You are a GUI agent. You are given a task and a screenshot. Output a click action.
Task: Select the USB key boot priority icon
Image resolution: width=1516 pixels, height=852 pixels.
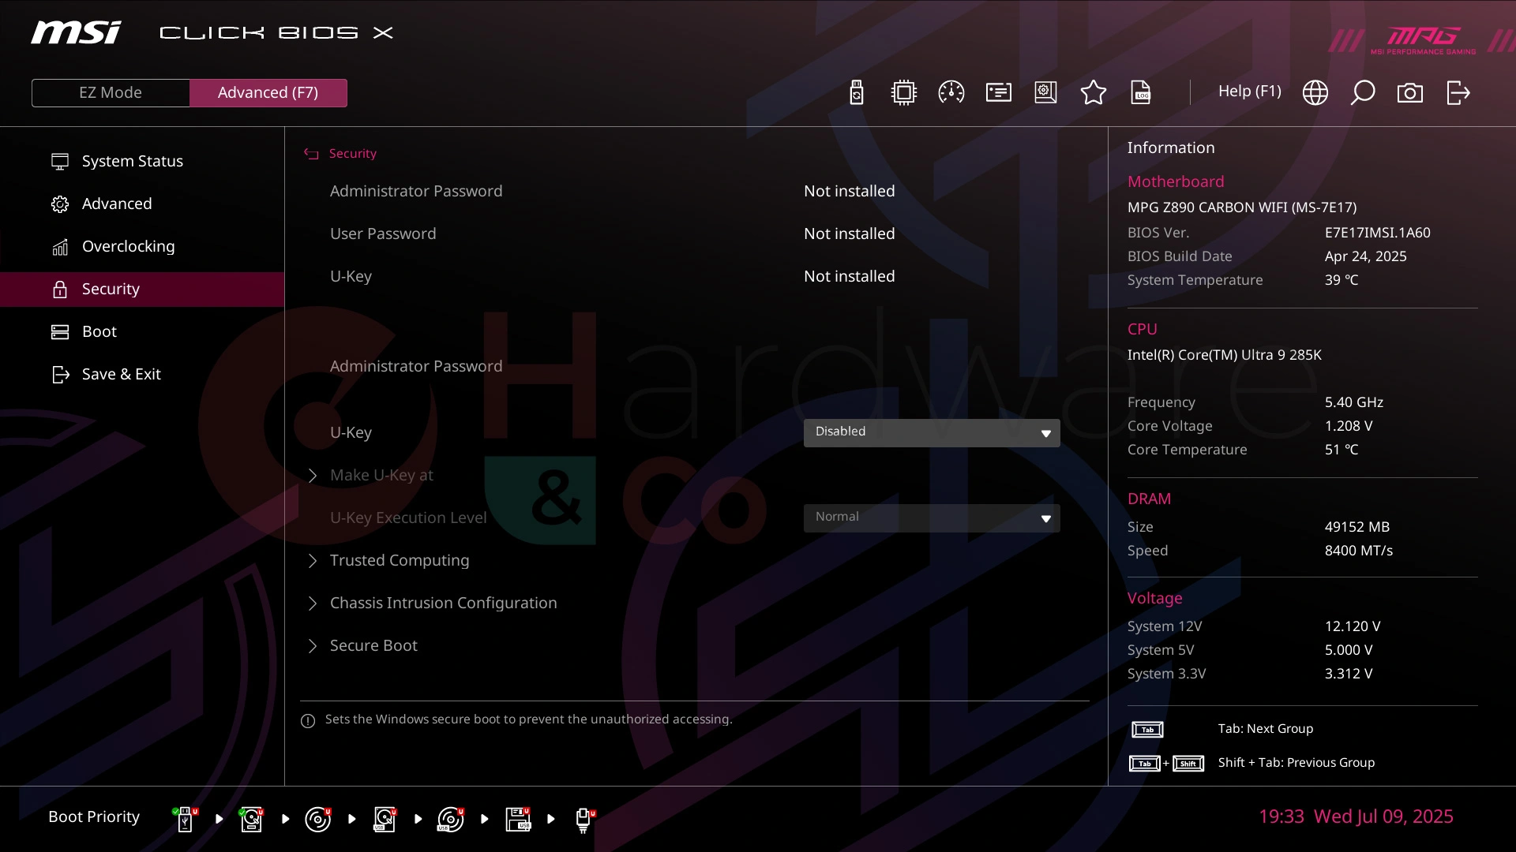(186, 819)
